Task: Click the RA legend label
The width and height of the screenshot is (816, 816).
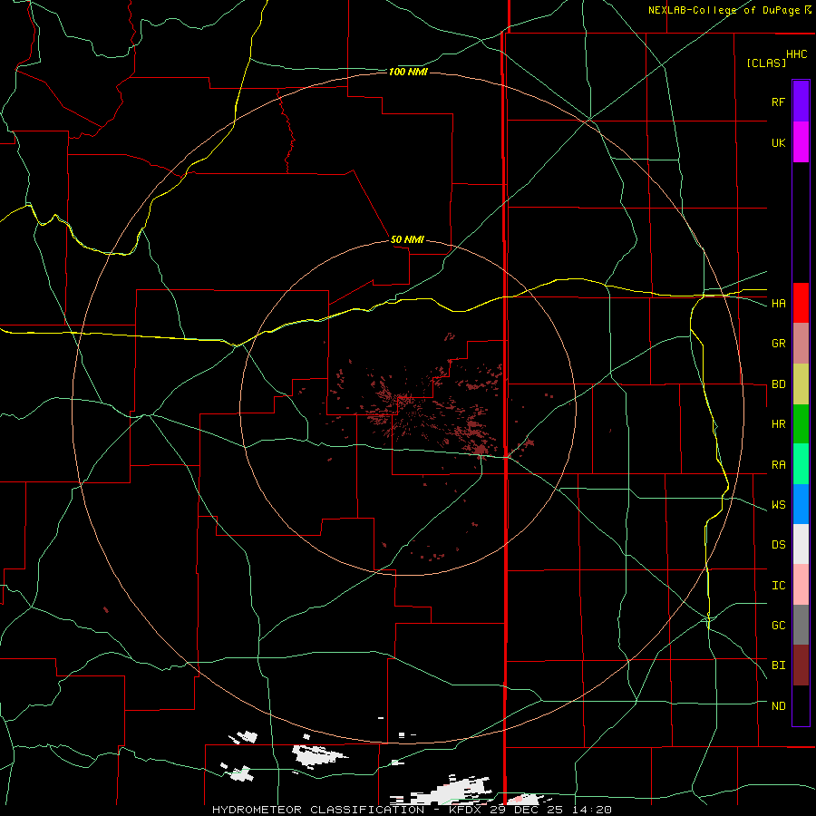Action: [778, 465]
